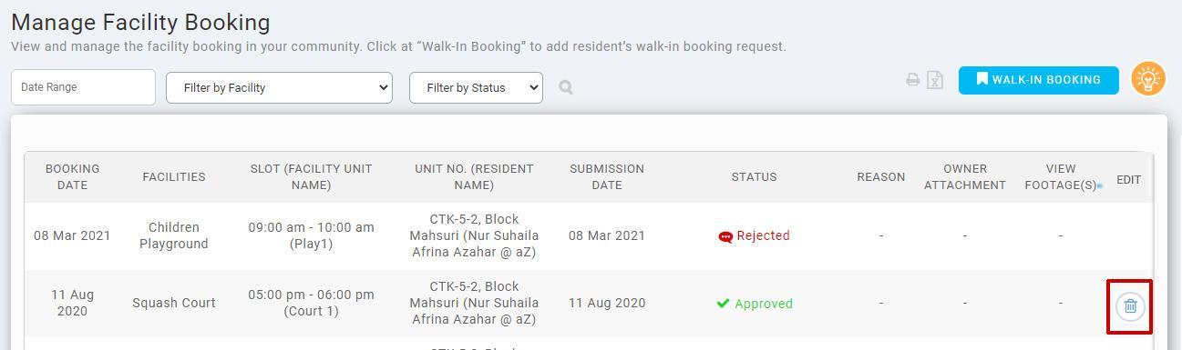Image resolution: width=1182 pixels, height=350 pixels.
Task: Click the bookmark icon on Walk-In Booking
Action: coord(982,79)
